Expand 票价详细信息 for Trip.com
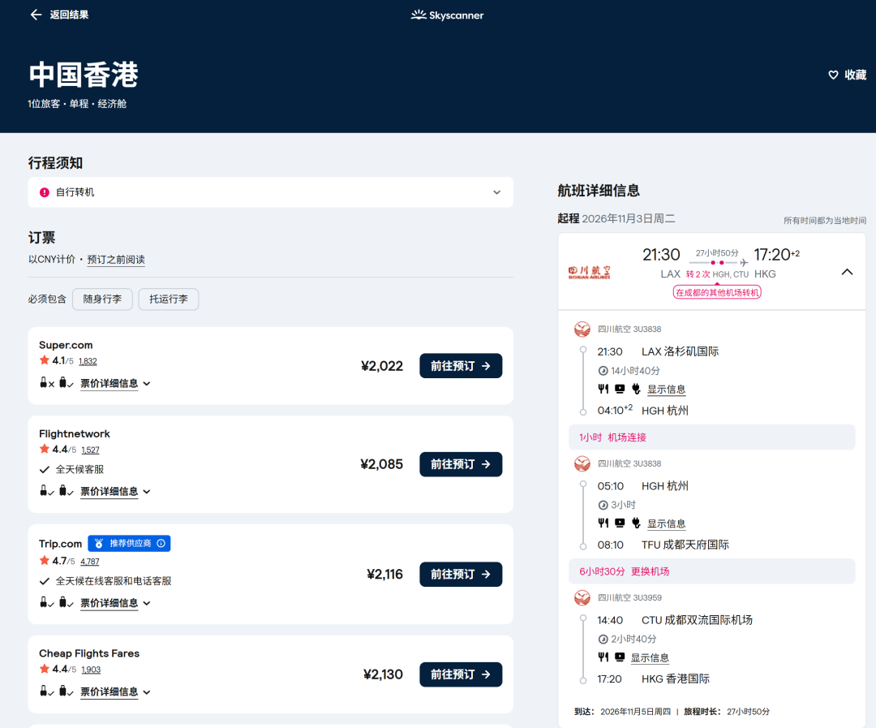This screenshot has width=876, height=728. pos(115,603)
